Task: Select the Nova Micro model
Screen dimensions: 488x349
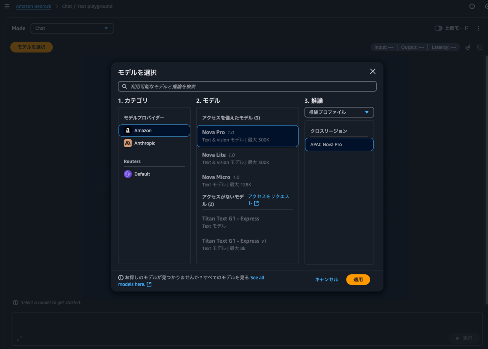Action: click(247, 181)
